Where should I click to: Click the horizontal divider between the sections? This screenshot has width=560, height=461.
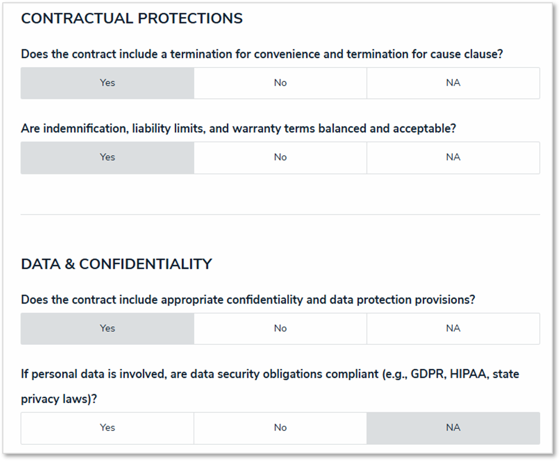pyautogui.click(x=280, y=215)
